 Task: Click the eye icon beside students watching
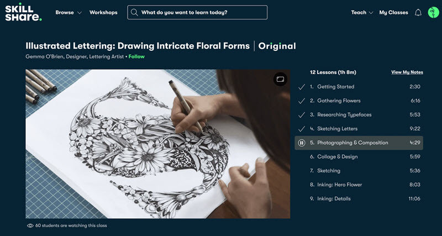(30, 225)
